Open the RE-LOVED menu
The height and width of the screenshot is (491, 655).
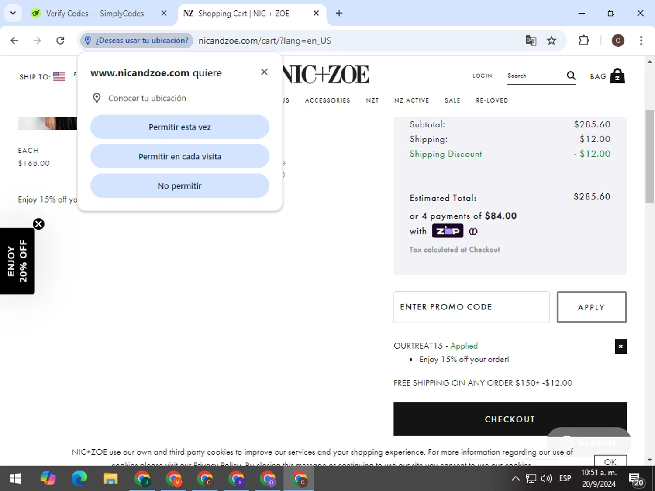click(492, 100)
